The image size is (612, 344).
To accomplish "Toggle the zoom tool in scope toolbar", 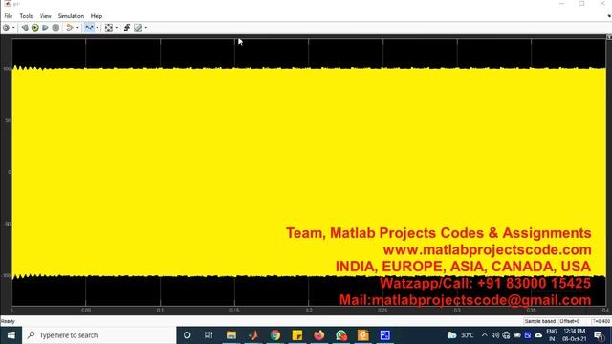I will (x=89, y=28).
